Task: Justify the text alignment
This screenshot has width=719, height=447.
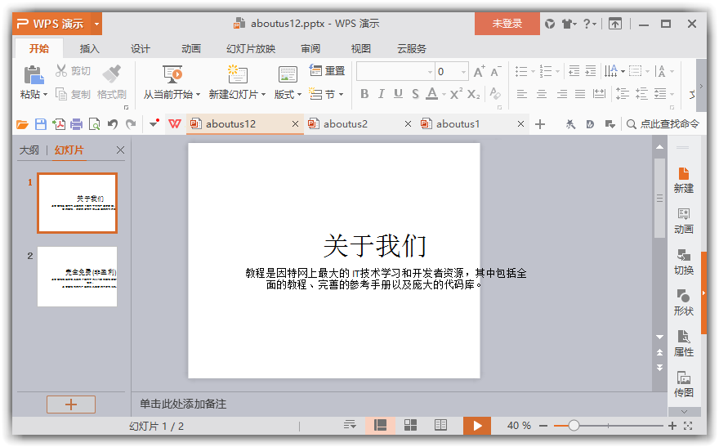Action: pyautogui.click(x=580, y=94)
